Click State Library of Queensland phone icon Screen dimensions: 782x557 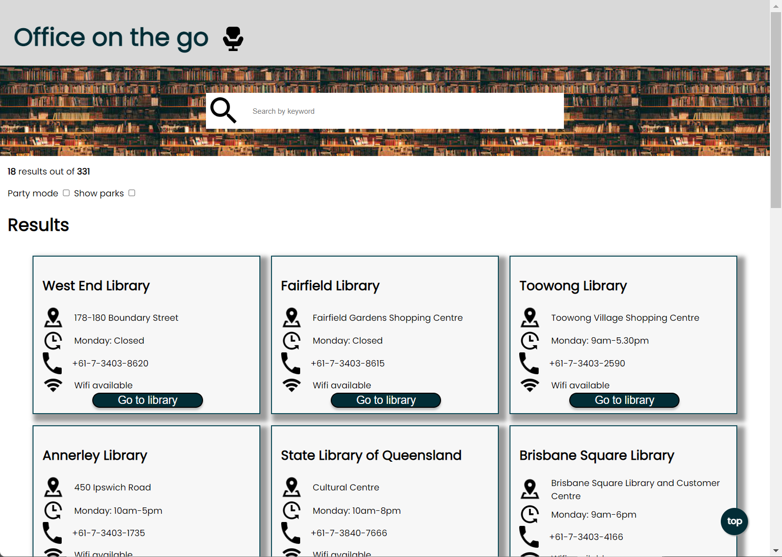click(x=290, y=533)
